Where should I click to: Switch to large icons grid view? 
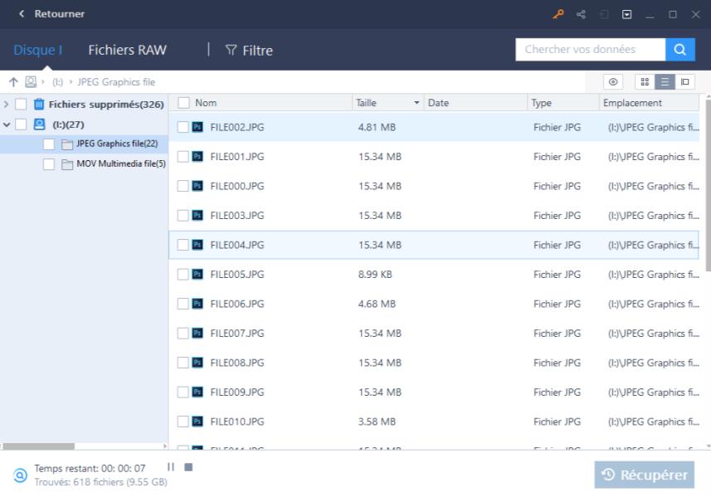[x=645, y=81]
